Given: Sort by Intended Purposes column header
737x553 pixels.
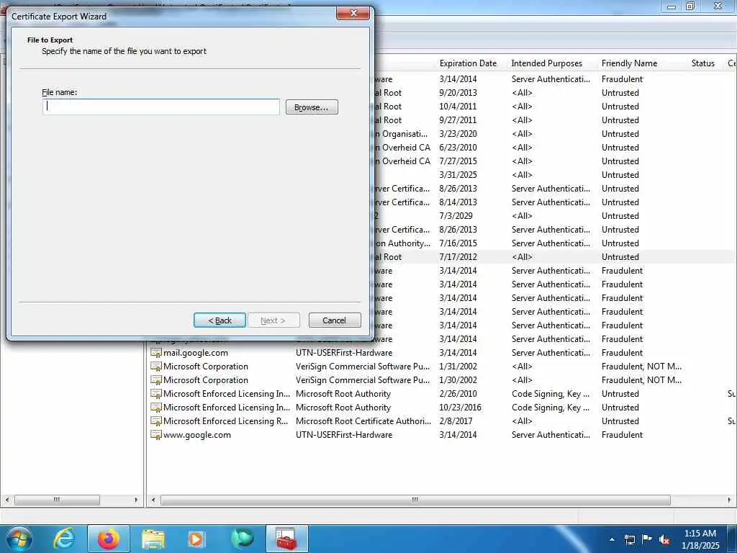Looking at the screenshot, I should pyautogui.click(x=547, y=63).
